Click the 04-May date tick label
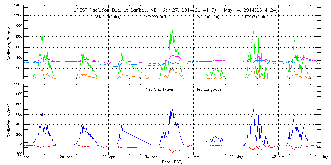 321,158
